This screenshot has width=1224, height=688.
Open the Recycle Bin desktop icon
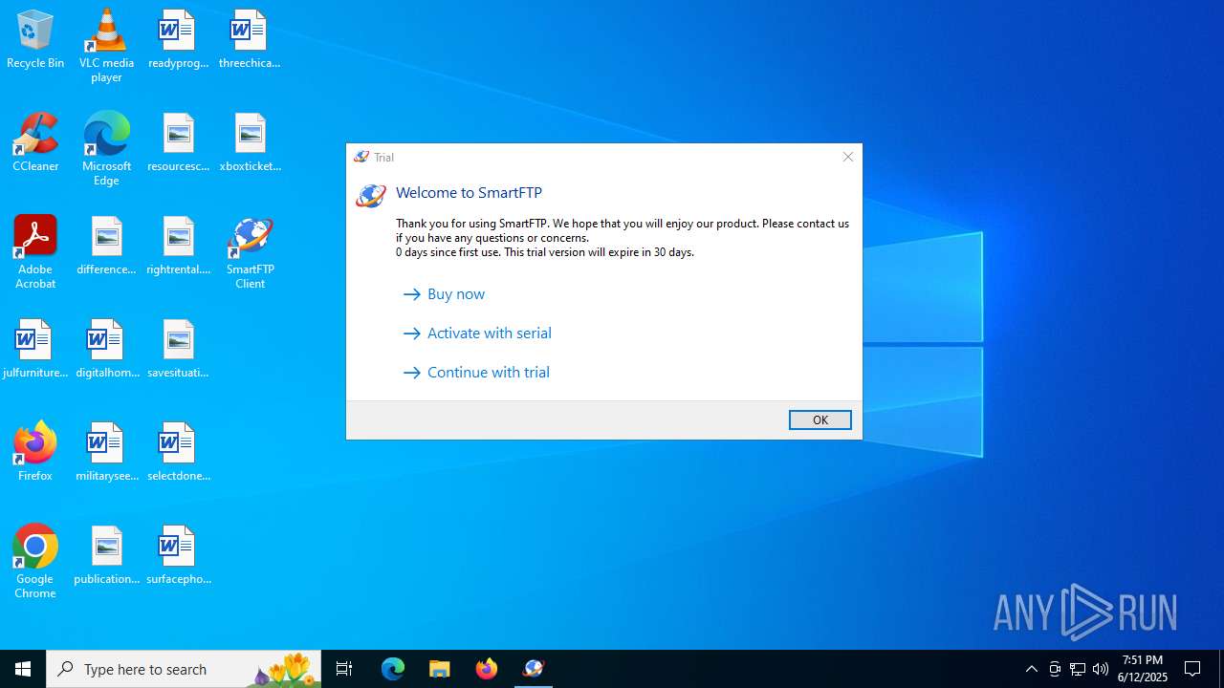click(x=35, y=40)
